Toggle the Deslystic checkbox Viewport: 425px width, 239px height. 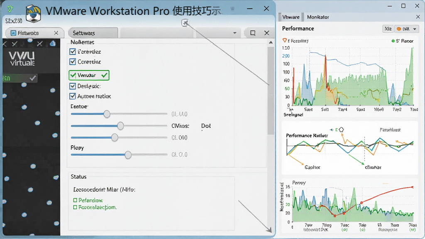pyautogui.click(x=73, y=86)
